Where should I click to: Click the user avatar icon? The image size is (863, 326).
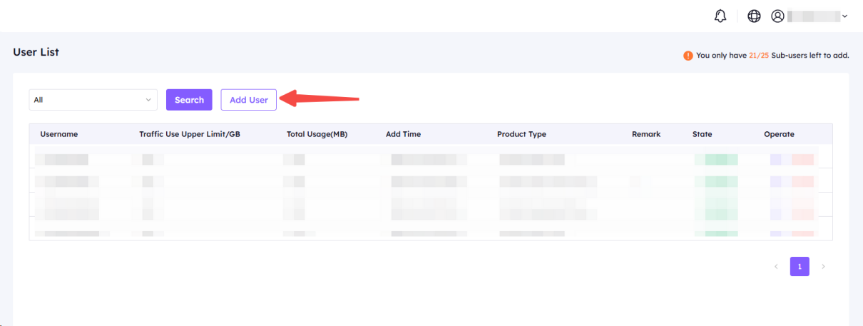(777, 16)
